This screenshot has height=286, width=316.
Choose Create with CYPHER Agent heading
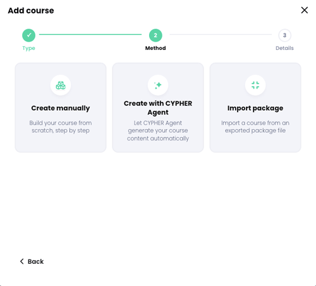[158, 108]
